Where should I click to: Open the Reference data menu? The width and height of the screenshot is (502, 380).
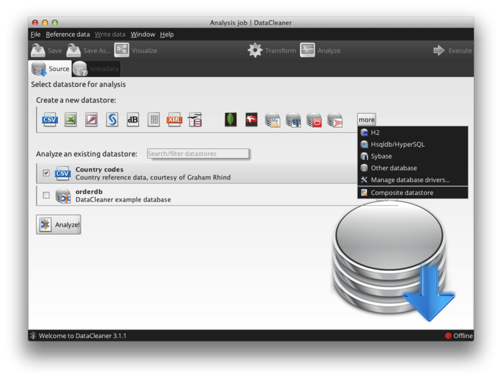click(67, 34)
